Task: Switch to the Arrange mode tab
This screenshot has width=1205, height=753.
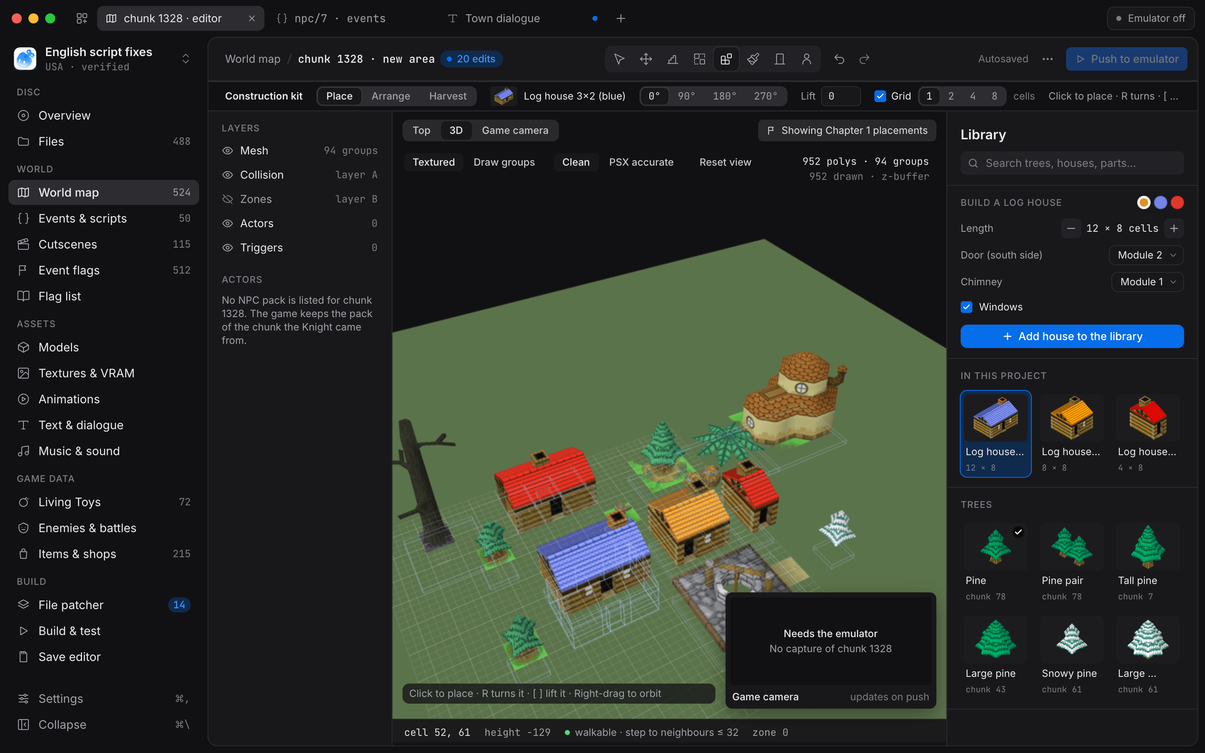Action: 391,96
